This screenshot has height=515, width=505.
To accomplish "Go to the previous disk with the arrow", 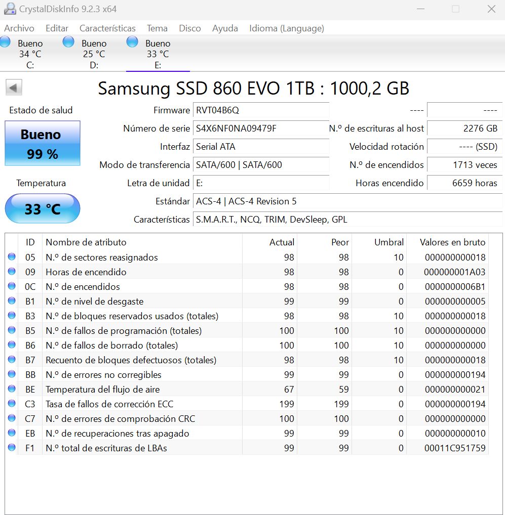I will pyautogui.click(x=14, y=88).
